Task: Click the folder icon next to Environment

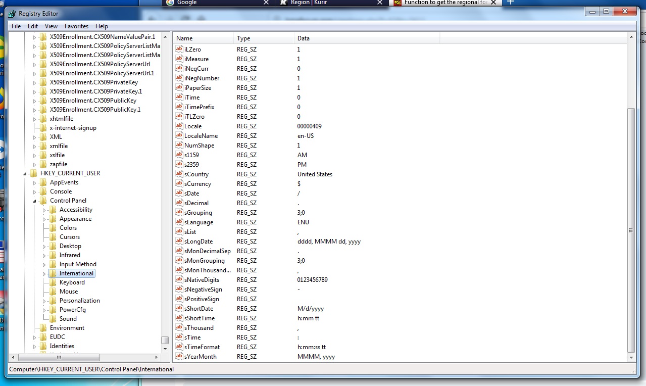Action: pyautogui.click(x=43, y=328)
